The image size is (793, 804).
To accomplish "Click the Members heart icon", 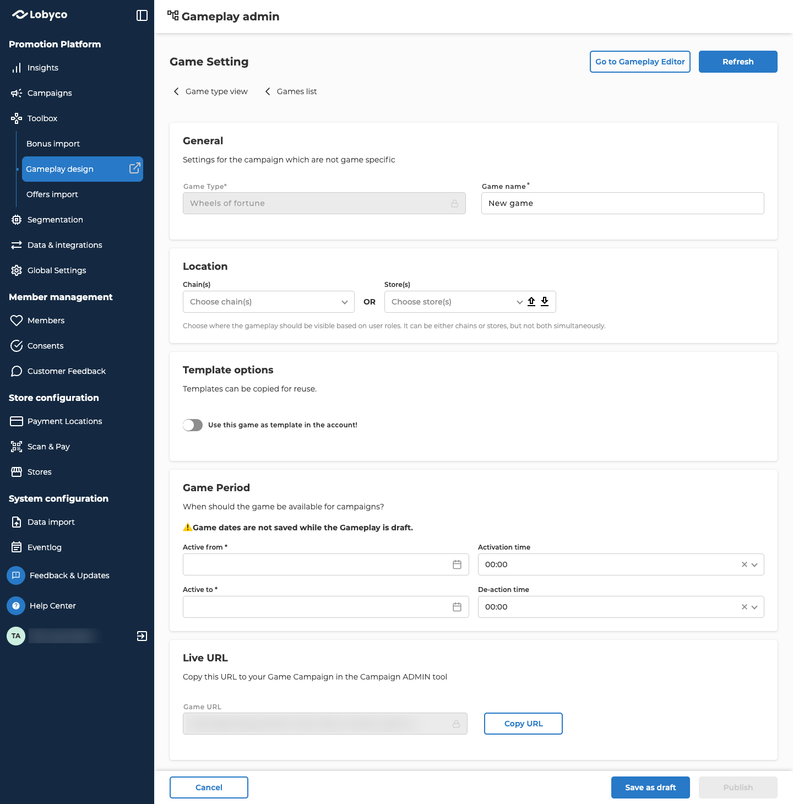I will (17, 320).
